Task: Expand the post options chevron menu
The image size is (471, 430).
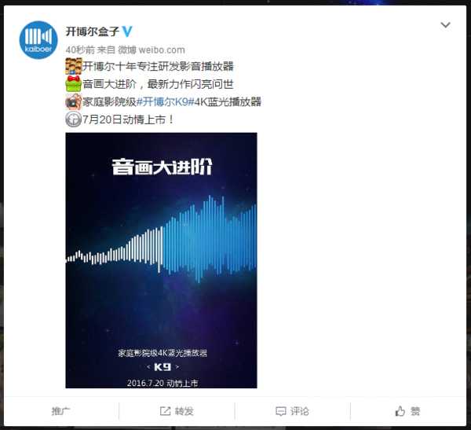Action: coord(445,24)
